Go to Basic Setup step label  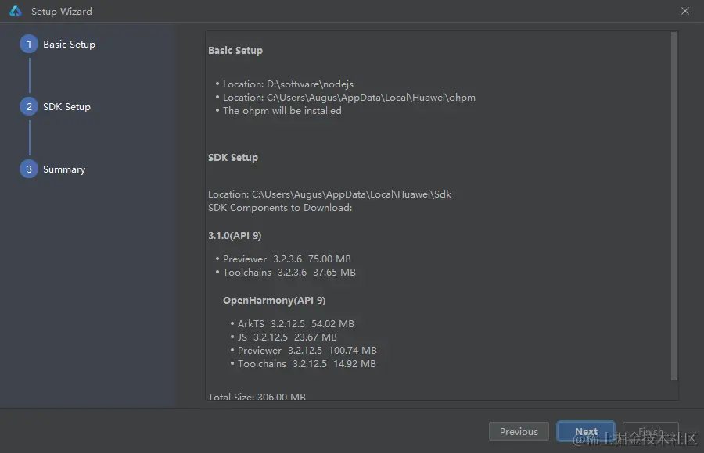pyautogui.click(x=69, y=45)
